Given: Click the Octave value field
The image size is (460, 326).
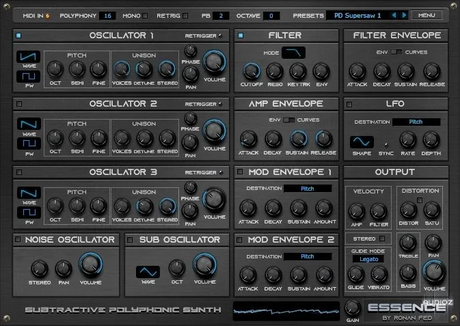Looking at the screenshot, I should pos(271,16).
